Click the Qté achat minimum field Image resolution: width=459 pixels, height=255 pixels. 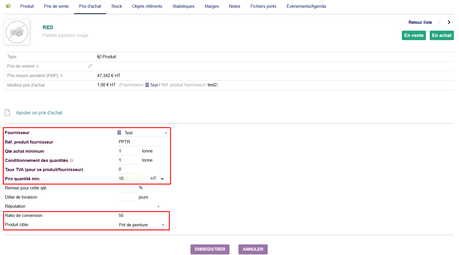[x=128, y=151]
